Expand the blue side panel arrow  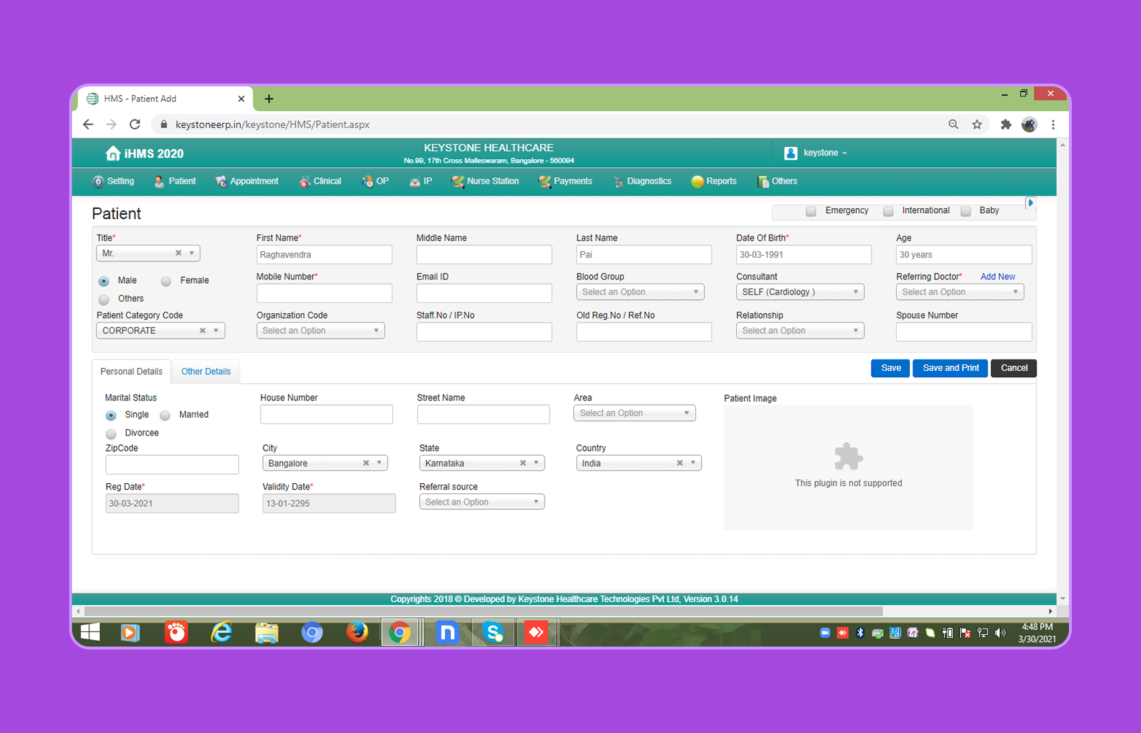pos(1030,203)
